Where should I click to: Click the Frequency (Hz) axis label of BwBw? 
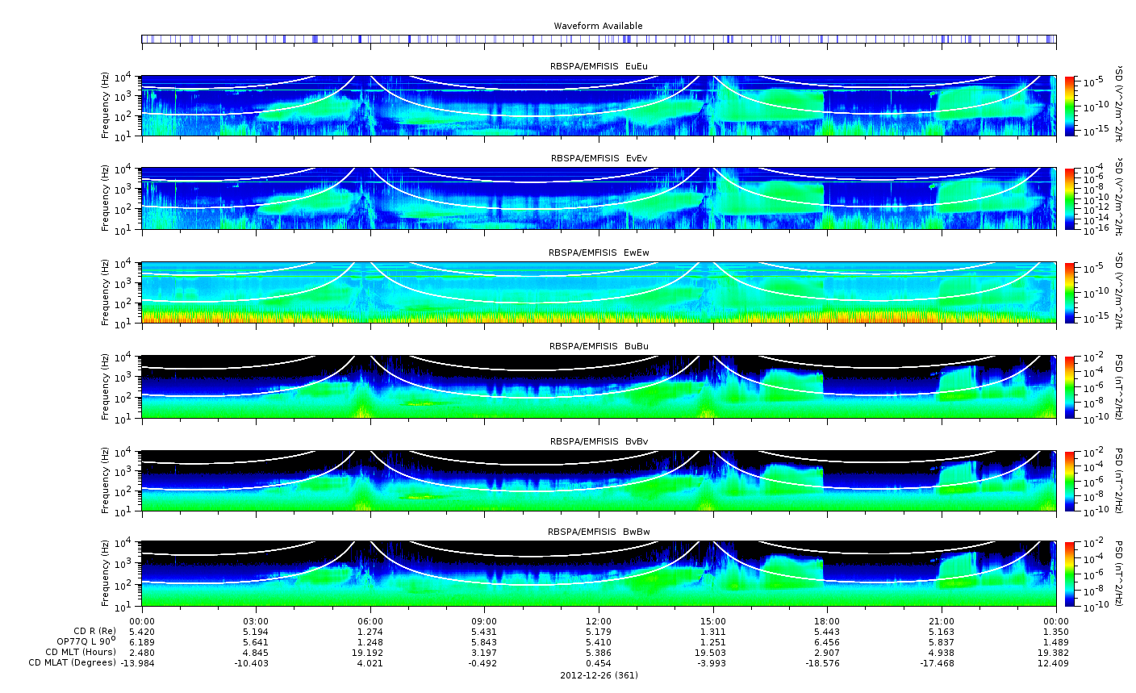click(x=106, y=574)
